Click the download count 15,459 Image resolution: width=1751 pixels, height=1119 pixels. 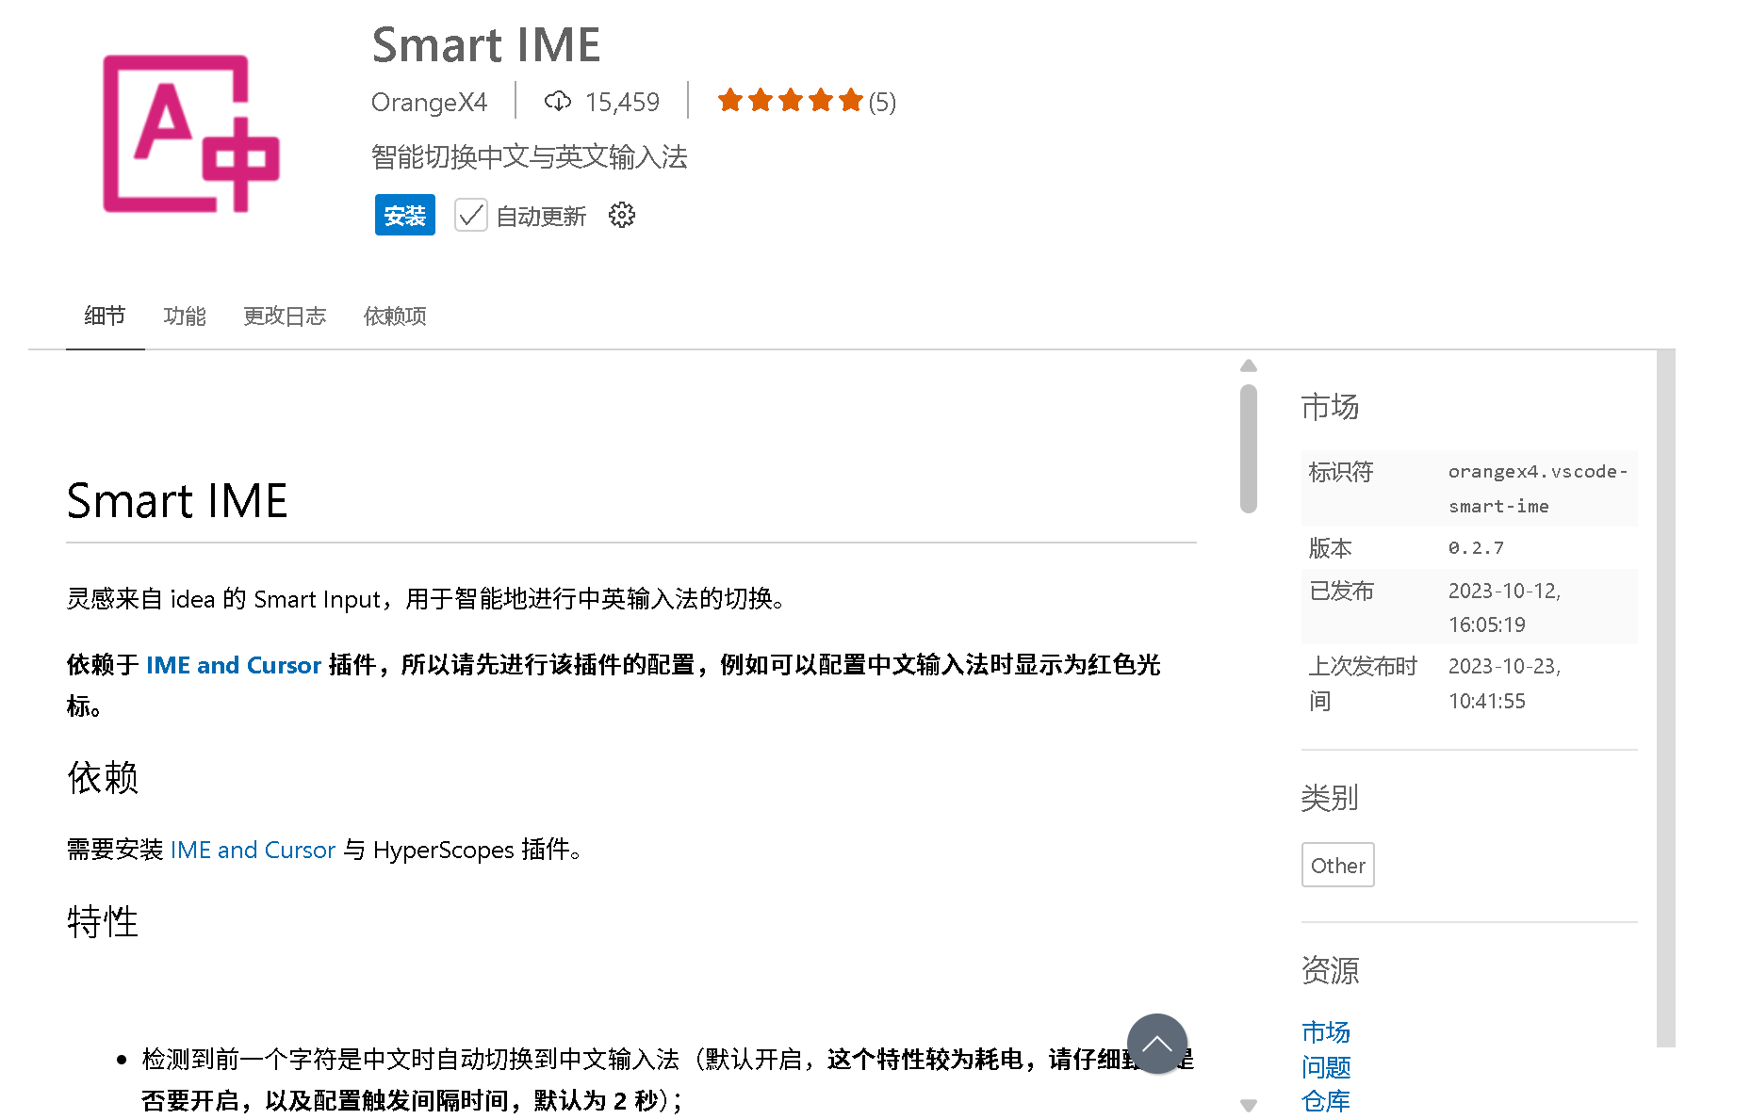[622, 102]
